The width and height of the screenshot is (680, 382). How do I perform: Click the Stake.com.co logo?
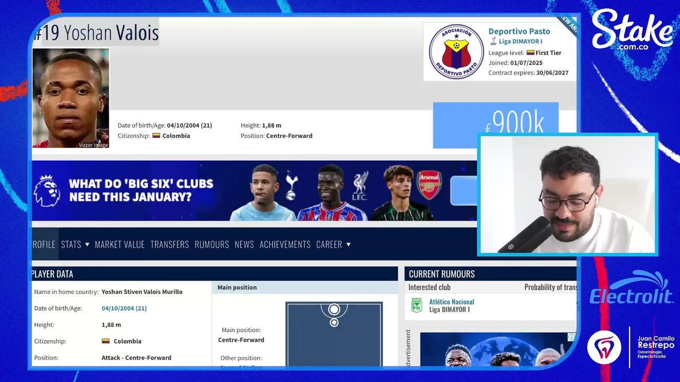click(632, 31)
